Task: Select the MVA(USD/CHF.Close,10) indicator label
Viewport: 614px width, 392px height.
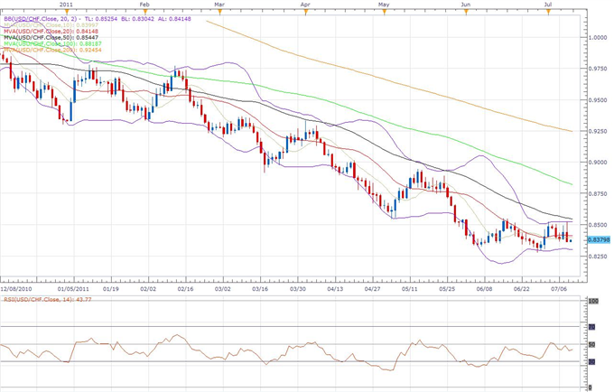Action: pyautogui.click(x=51, y=24)
